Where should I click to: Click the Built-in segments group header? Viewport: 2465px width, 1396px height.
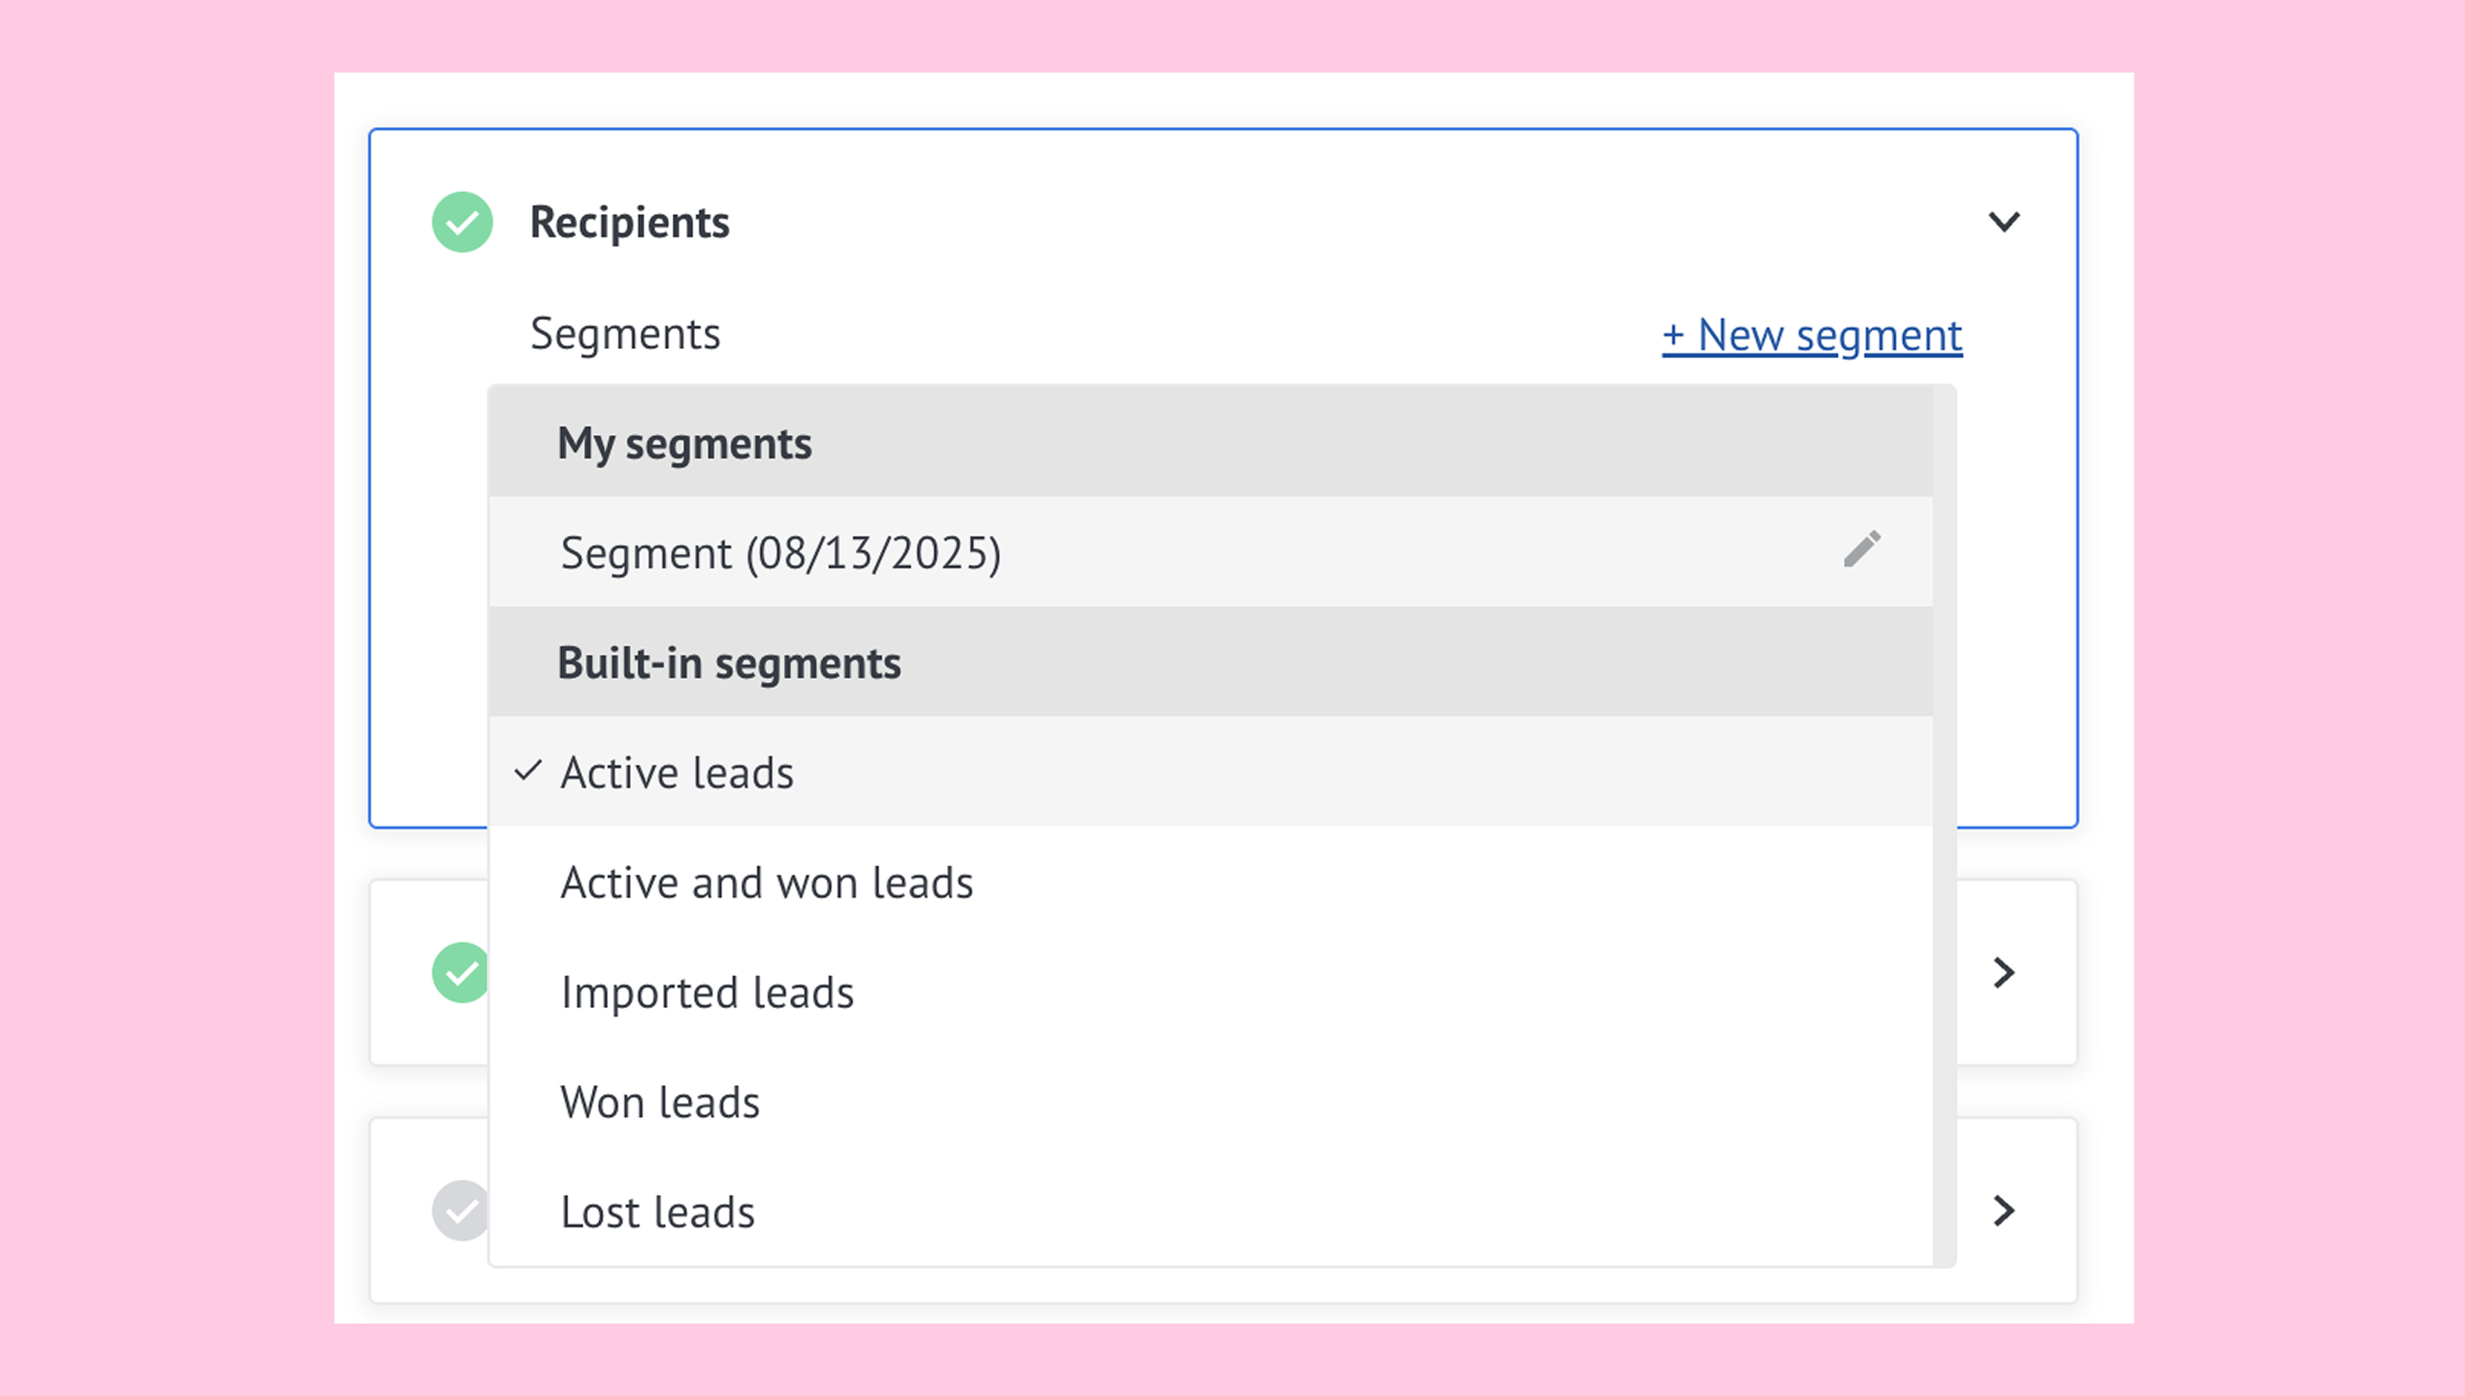729,664
